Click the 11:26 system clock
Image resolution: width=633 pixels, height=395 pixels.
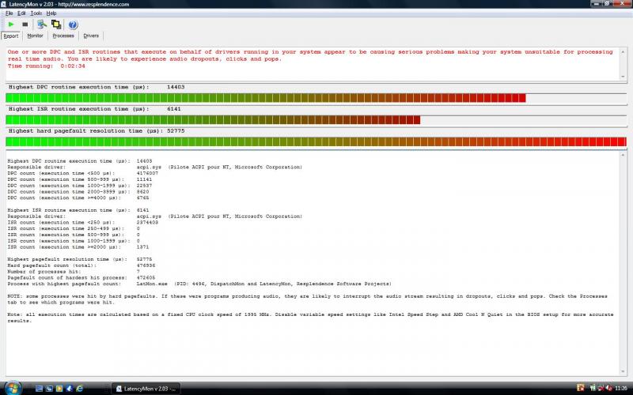click(x=621, y=389)
